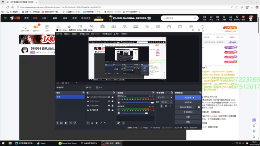Expand Douyu 游戏 games dropdown
The image size is (260, 146).
65,18
